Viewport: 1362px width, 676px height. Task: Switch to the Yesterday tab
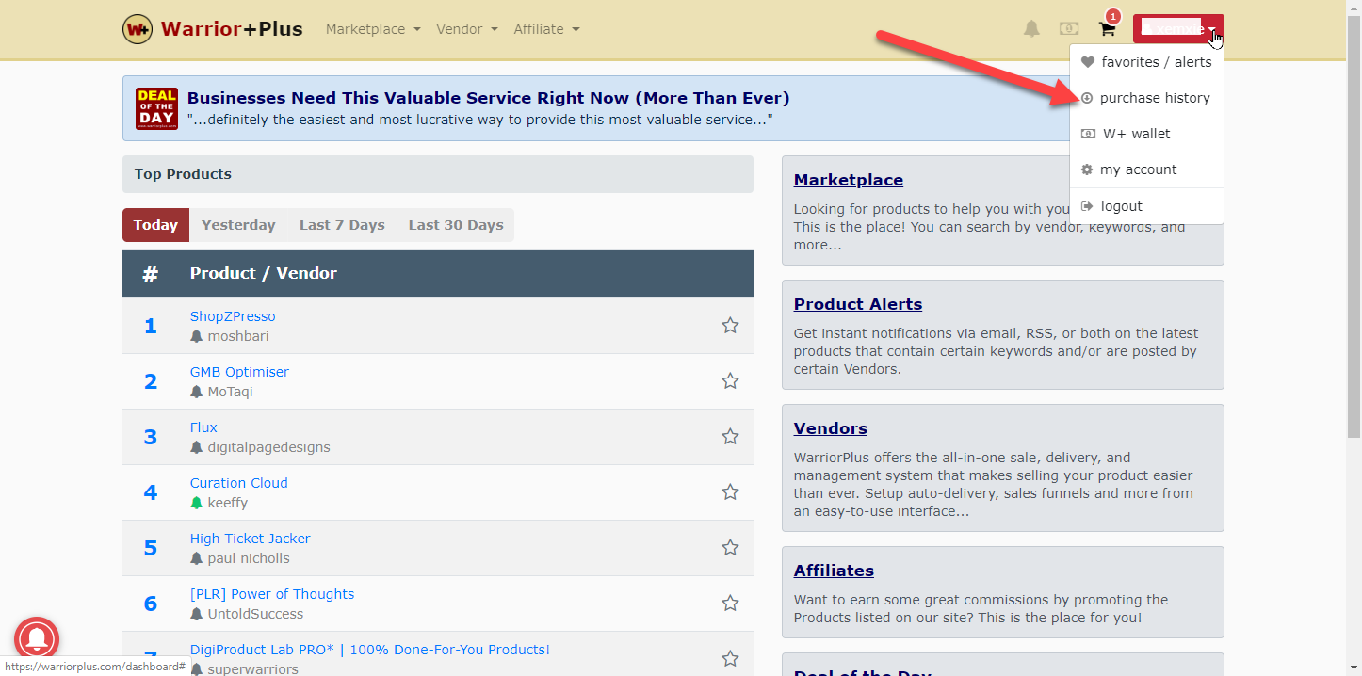(x=238, y=225)
